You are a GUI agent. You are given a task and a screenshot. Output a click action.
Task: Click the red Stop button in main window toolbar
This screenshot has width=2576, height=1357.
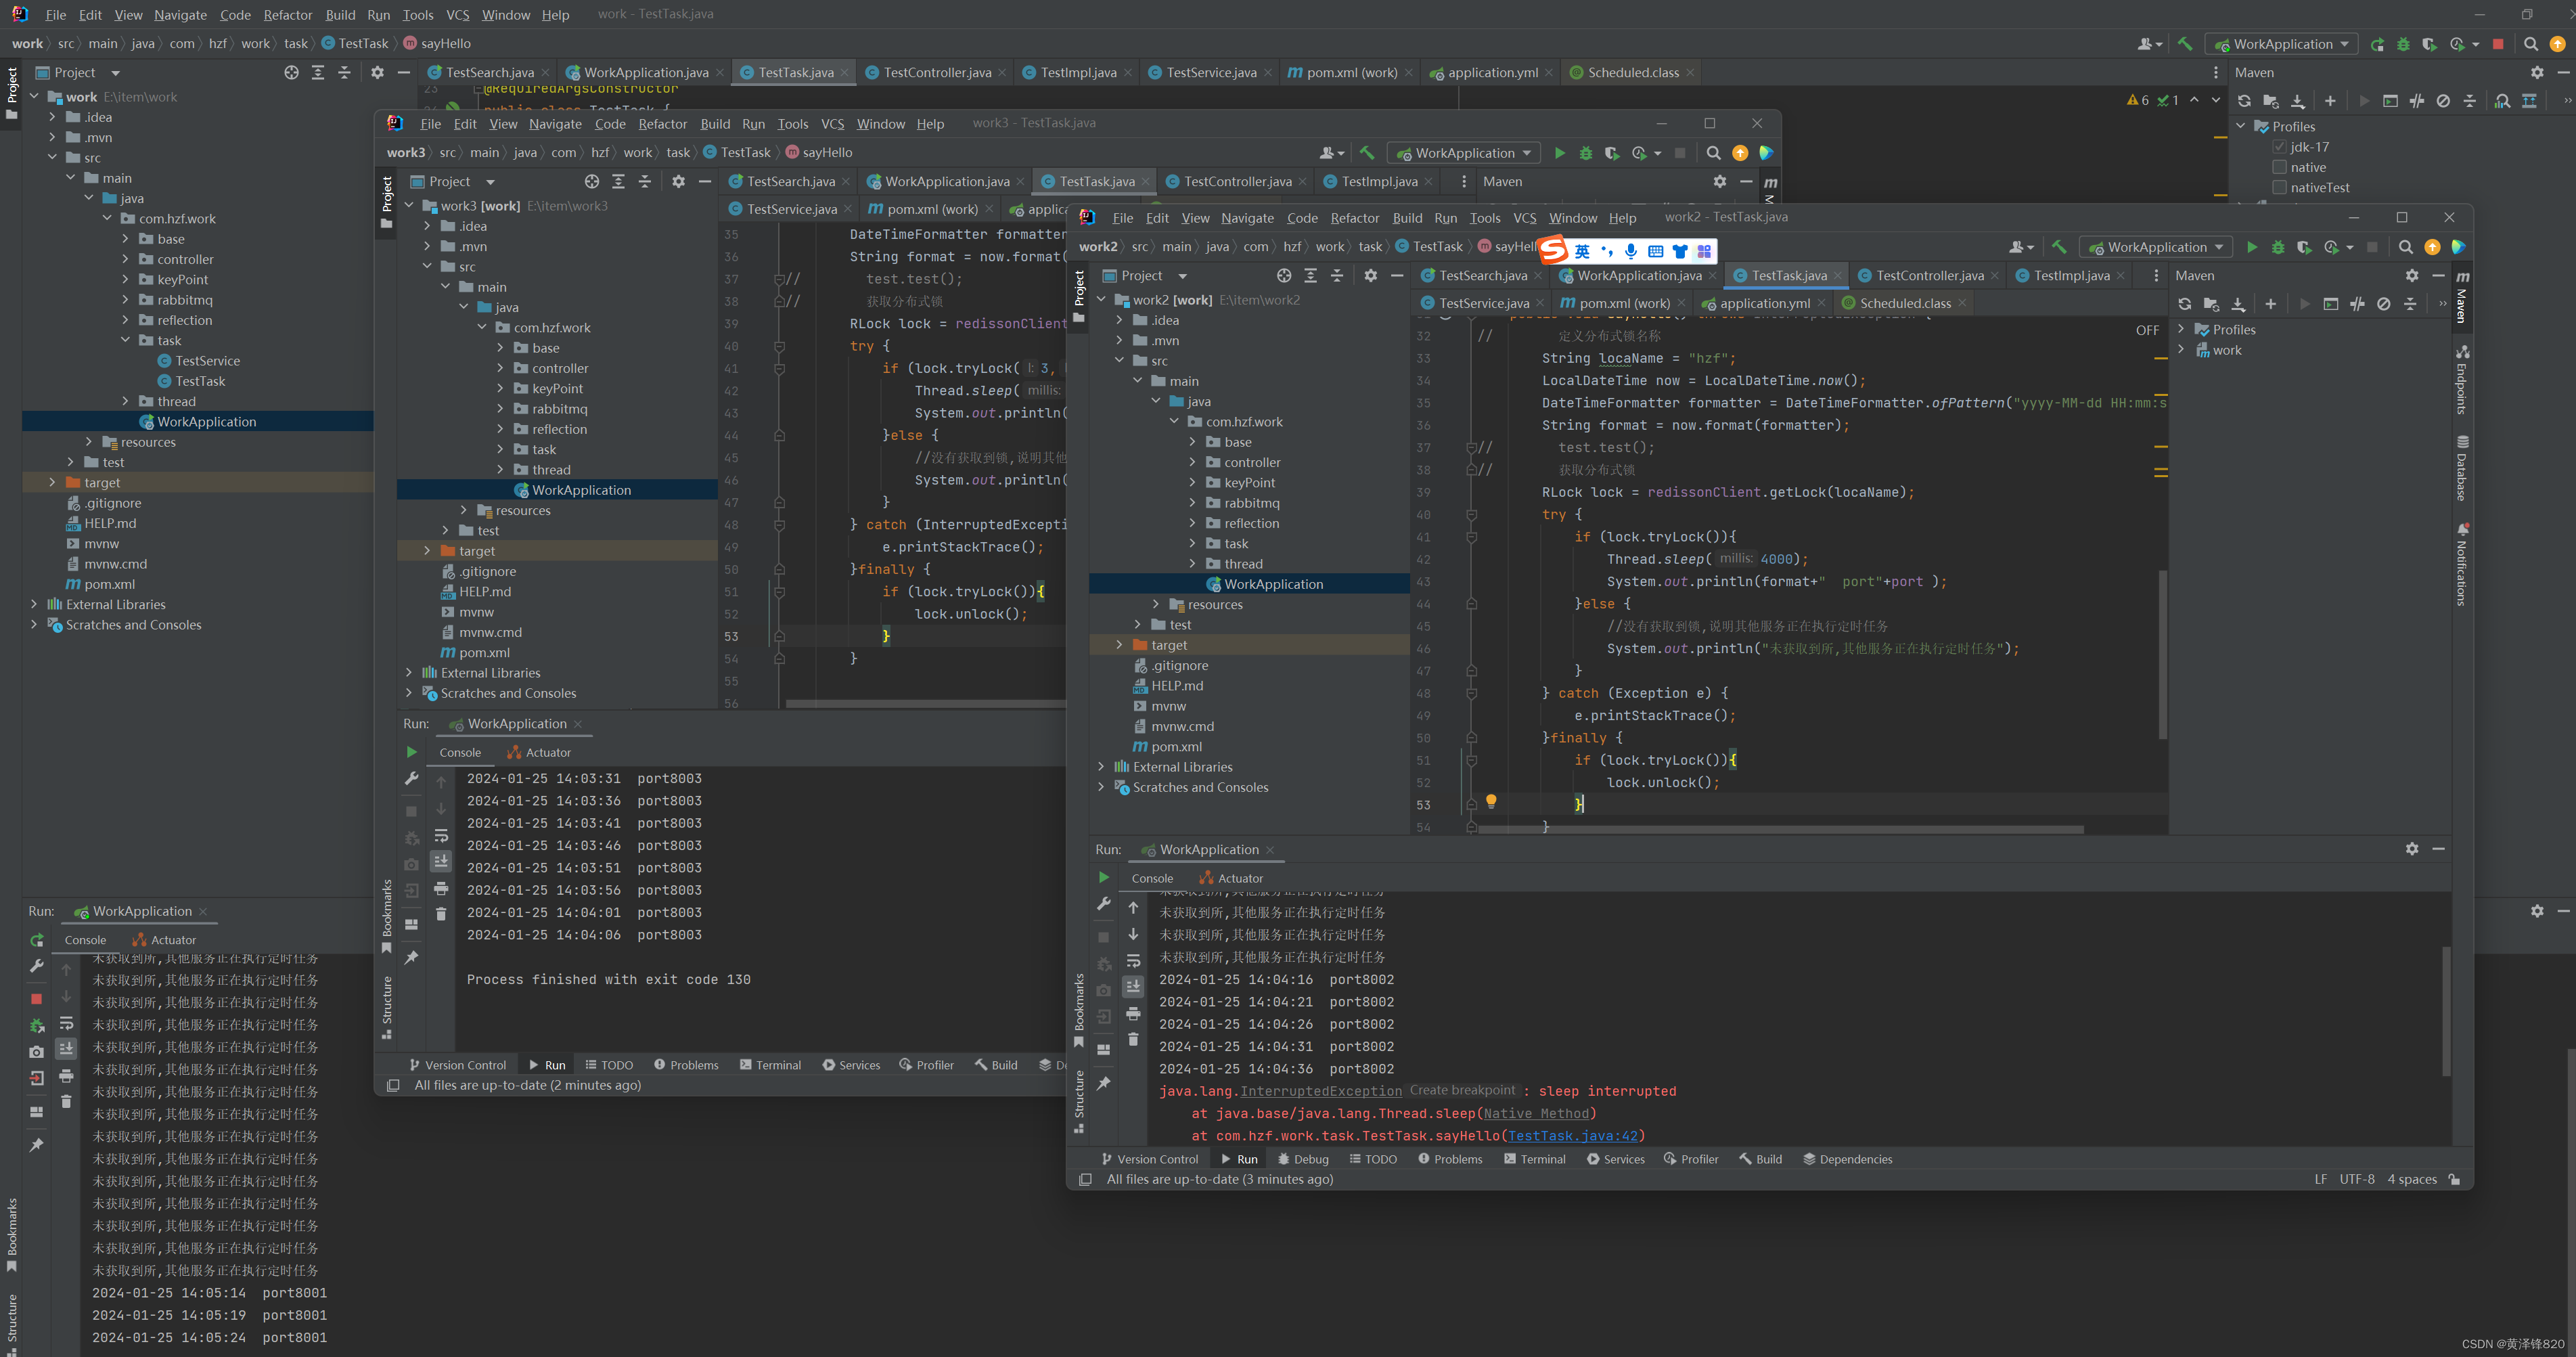pyautogui.click(x=2498, y=44)
